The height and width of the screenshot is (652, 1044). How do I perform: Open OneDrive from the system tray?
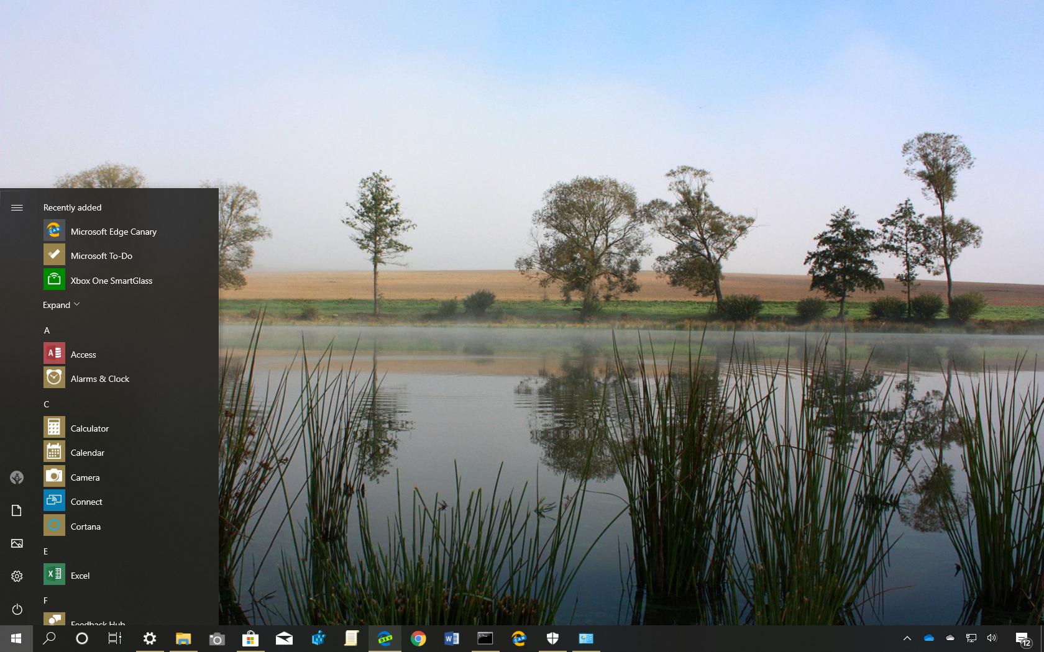[x=929, y=638]
